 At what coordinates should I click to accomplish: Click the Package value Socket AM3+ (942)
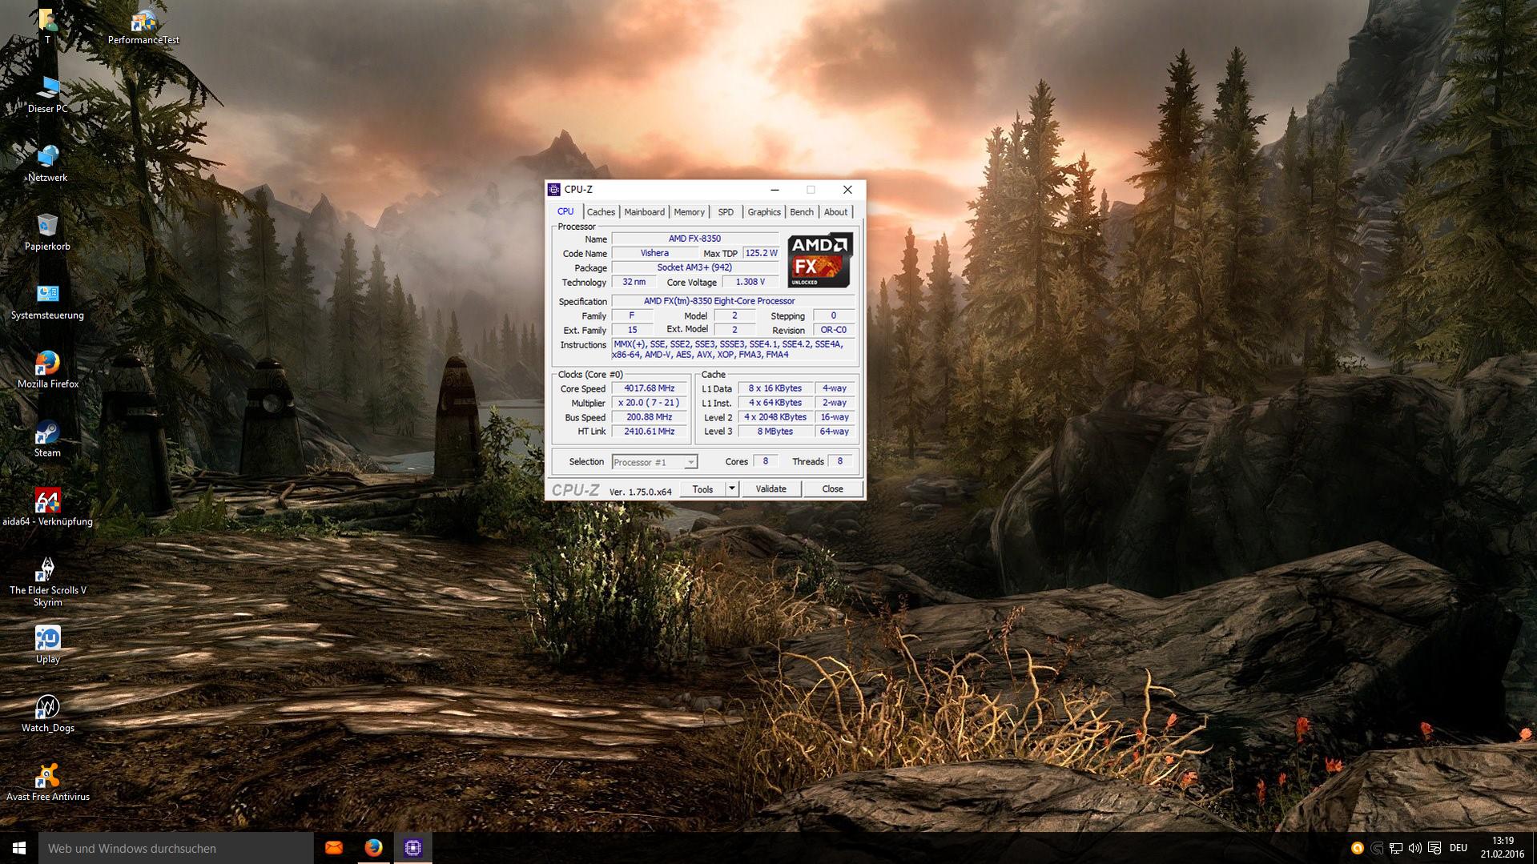click(694, 267)
